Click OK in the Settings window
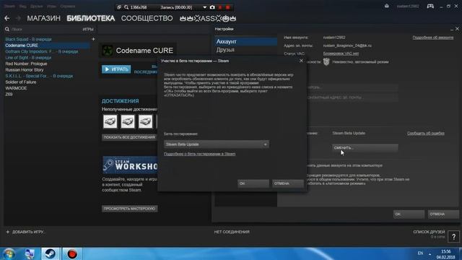The width and height of the screenshot is (462, 260). (409, 214)
